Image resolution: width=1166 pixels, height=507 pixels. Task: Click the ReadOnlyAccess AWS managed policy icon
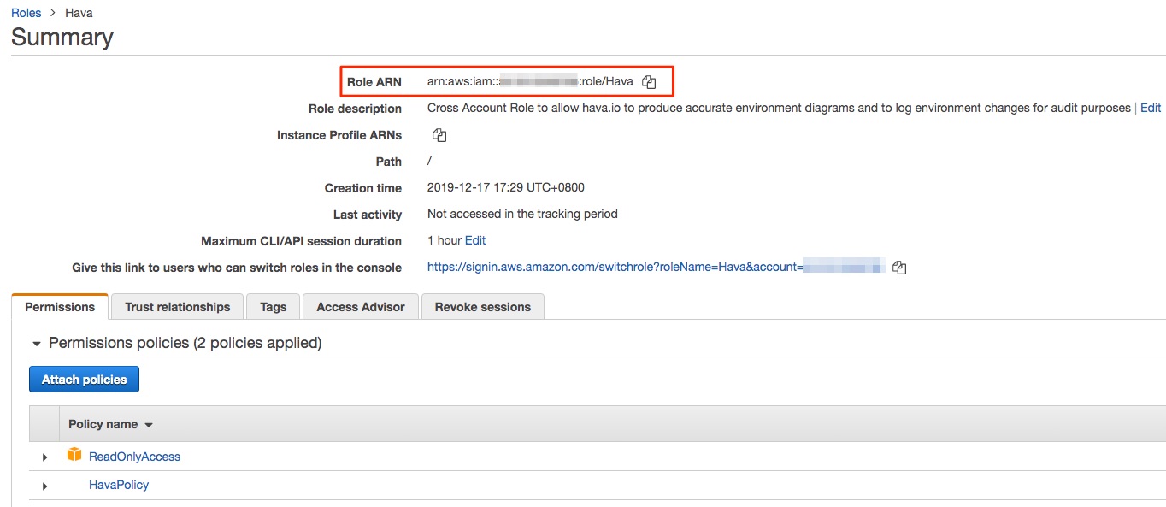pos(74,455)
